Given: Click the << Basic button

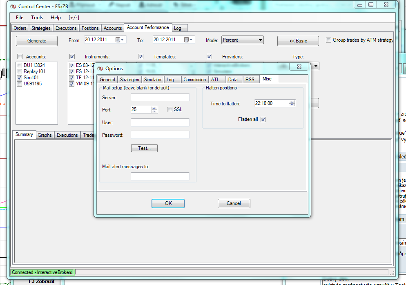Looking at the screenshot, I should click(x=298, y=41).
